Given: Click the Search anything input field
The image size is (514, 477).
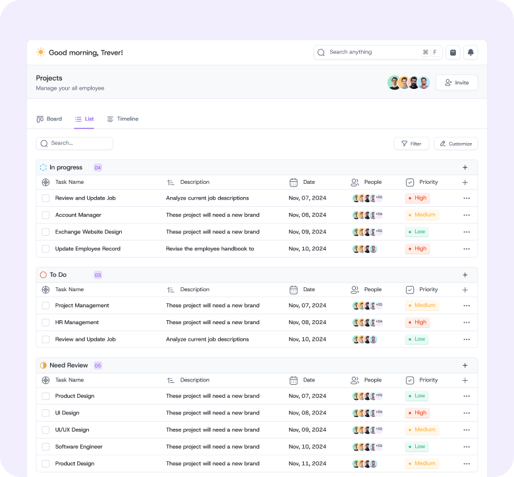Looking at the screenshot, I should 372,53.
